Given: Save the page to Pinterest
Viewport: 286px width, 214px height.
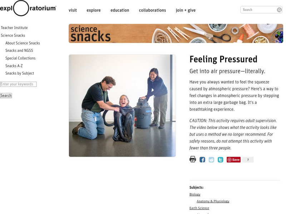Looking at the screenshot, I should click(x=234, y=160).
